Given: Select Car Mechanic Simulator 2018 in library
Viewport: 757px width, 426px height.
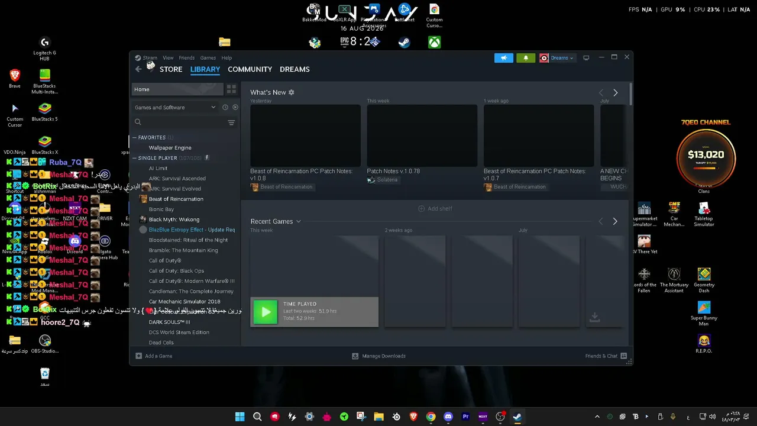Looking at the screenshot, I should (x=185, y=302).
